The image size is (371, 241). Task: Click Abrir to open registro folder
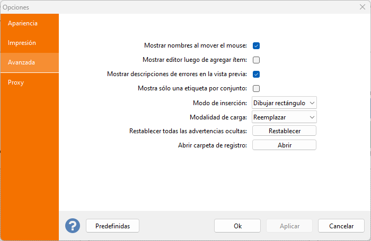pyautogui.click(x=284, y=145)
